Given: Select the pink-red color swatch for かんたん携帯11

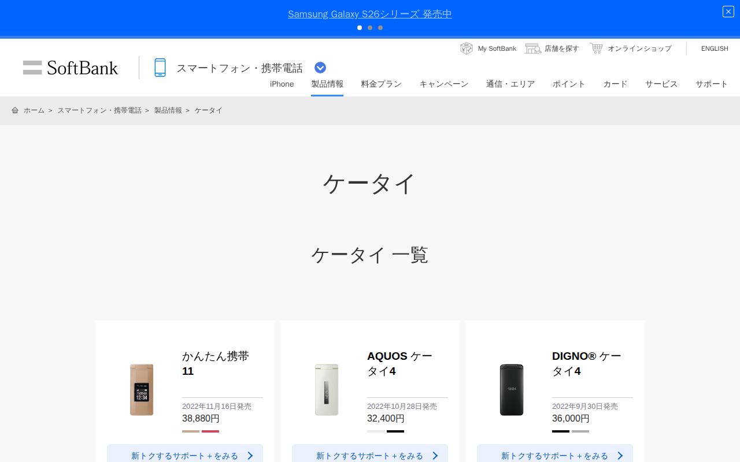Looking at the screenshot, I should [210, 431].
